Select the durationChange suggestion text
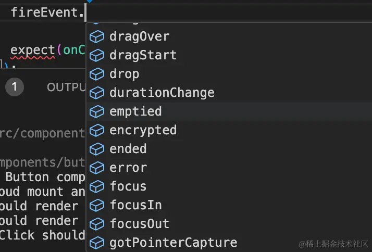Image resolution: width=372 pixels, height=252 pixels. (162, 93)
